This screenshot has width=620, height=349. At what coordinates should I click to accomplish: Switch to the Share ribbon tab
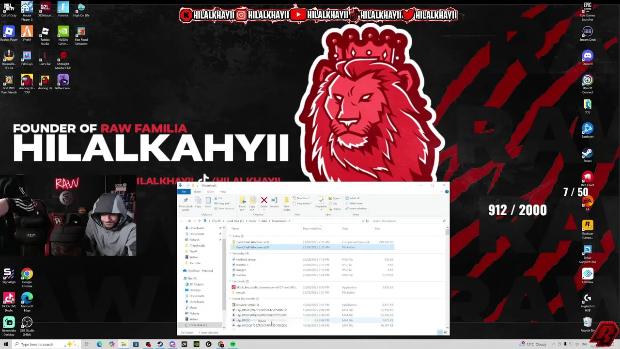point(210,192)
